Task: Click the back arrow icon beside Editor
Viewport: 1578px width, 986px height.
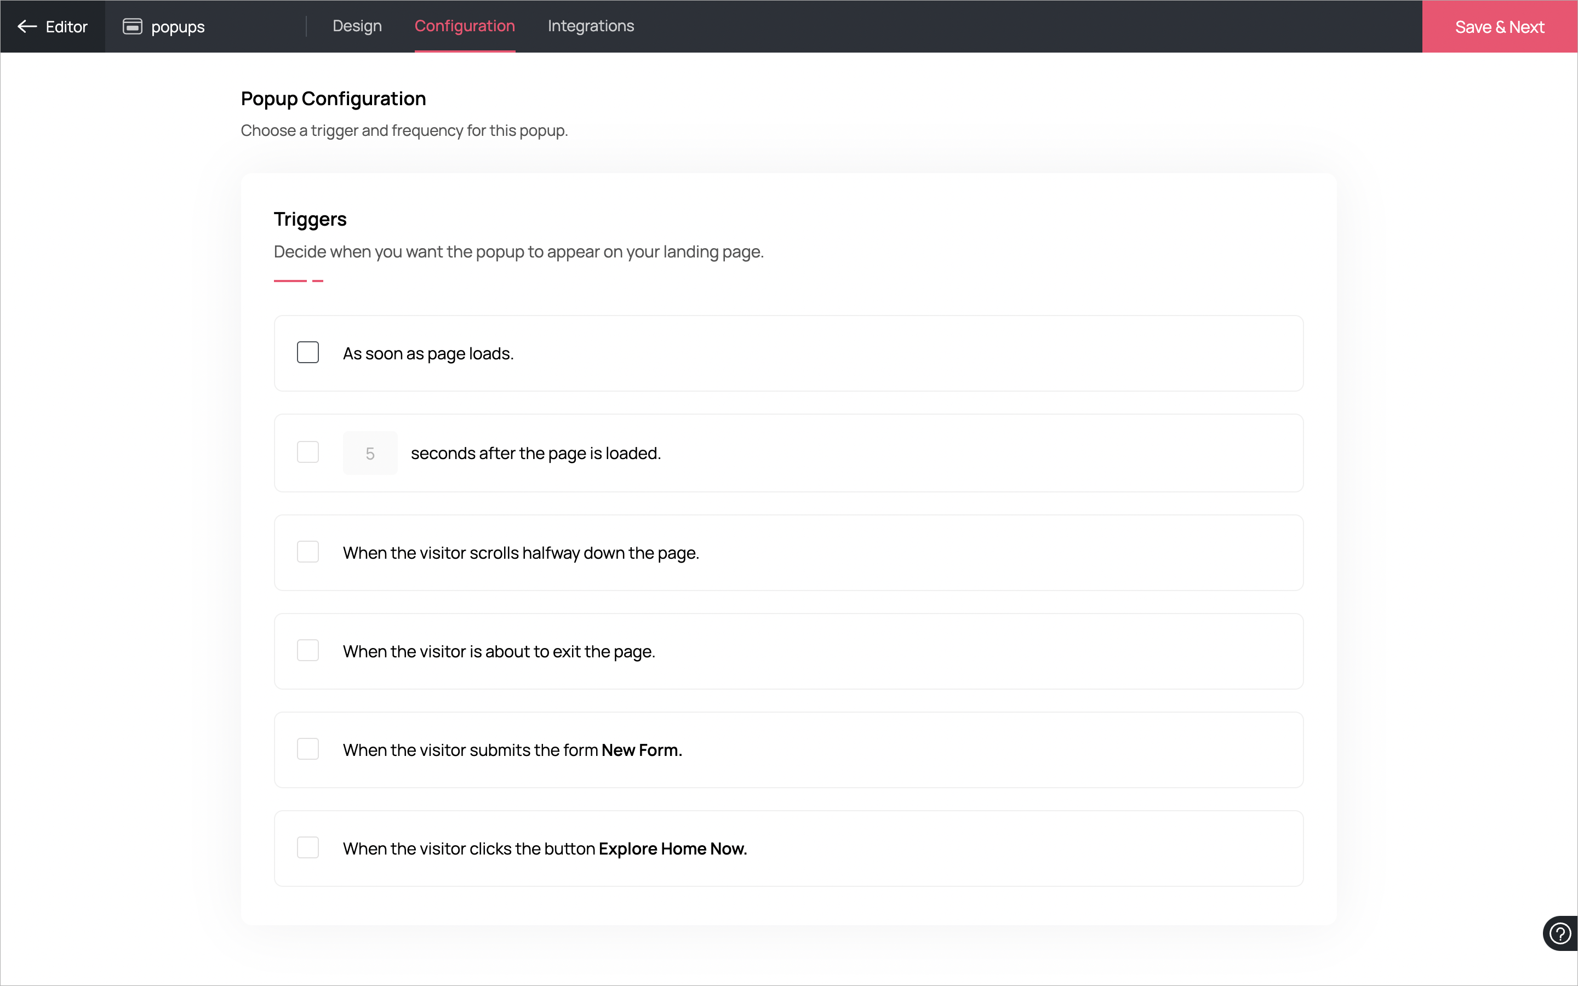Action: click(x=27, y=27)
